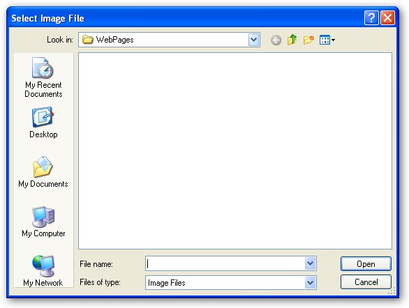Create a new folder
The height and width of the screenshot is (308, 409).
(x=308, y=40)
